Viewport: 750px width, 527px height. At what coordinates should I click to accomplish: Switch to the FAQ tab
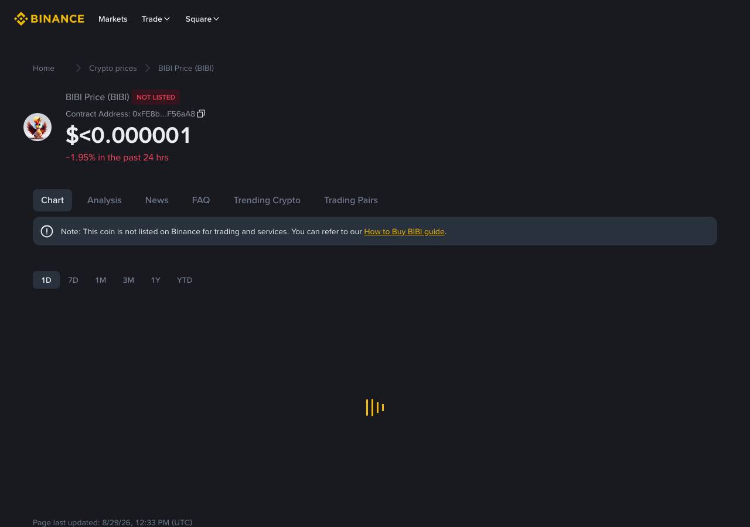(201, 200)
